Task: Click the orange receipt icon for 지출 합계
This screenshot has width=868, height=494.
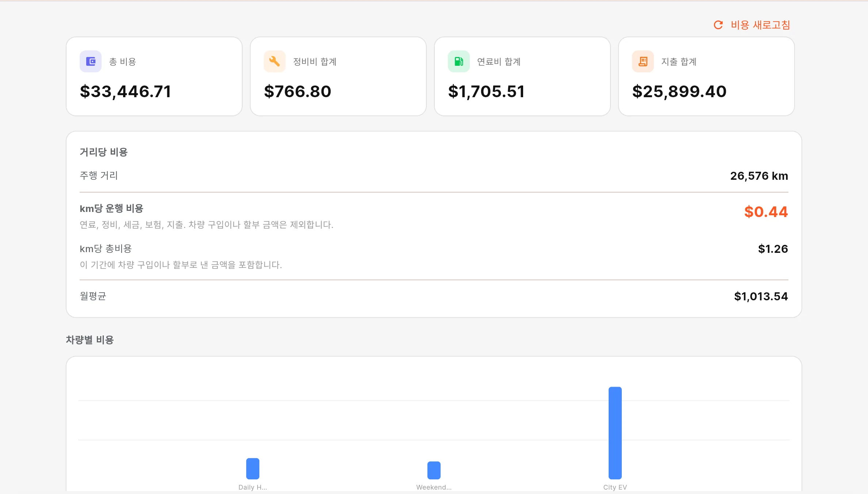Action: tap(643, 61)
